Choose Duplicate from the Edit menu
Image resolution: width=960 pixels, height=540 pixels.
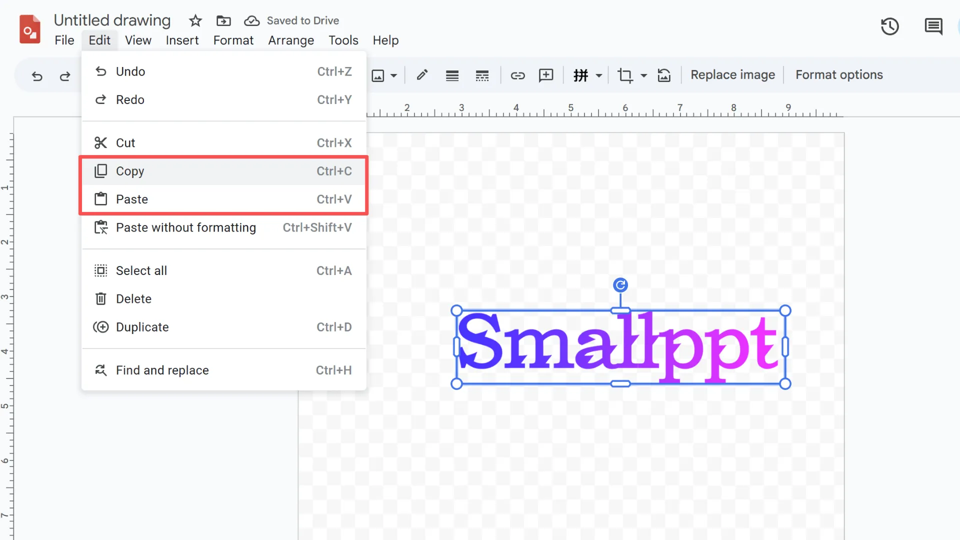point(223,327)
